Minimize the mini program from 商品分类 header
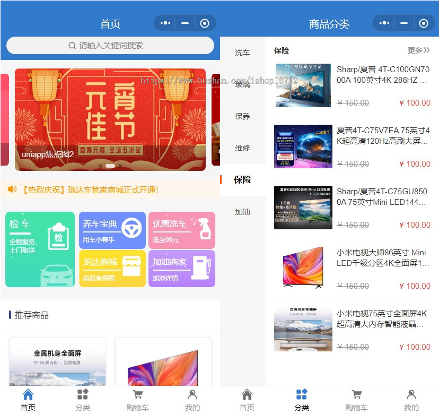Viewport: 439px width, 414px height. point(403,23)
